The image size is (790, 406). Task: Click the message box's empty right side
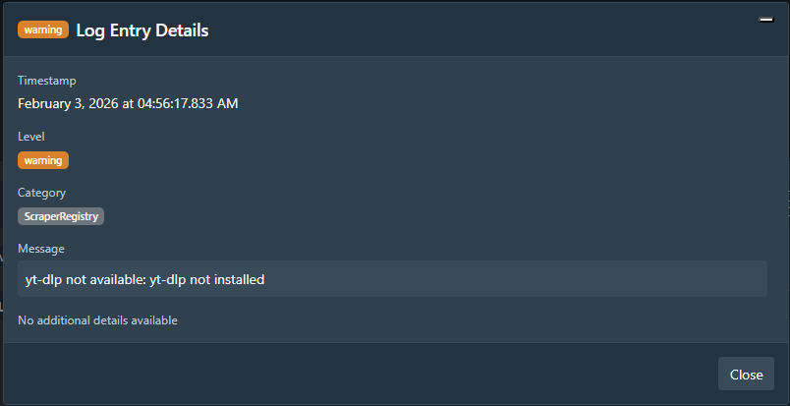pos(590,279)
